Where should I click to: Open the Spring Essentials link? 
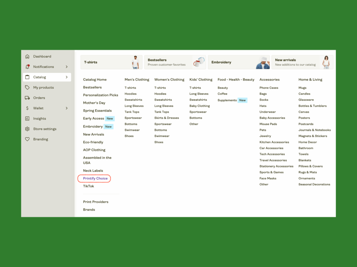97,111
